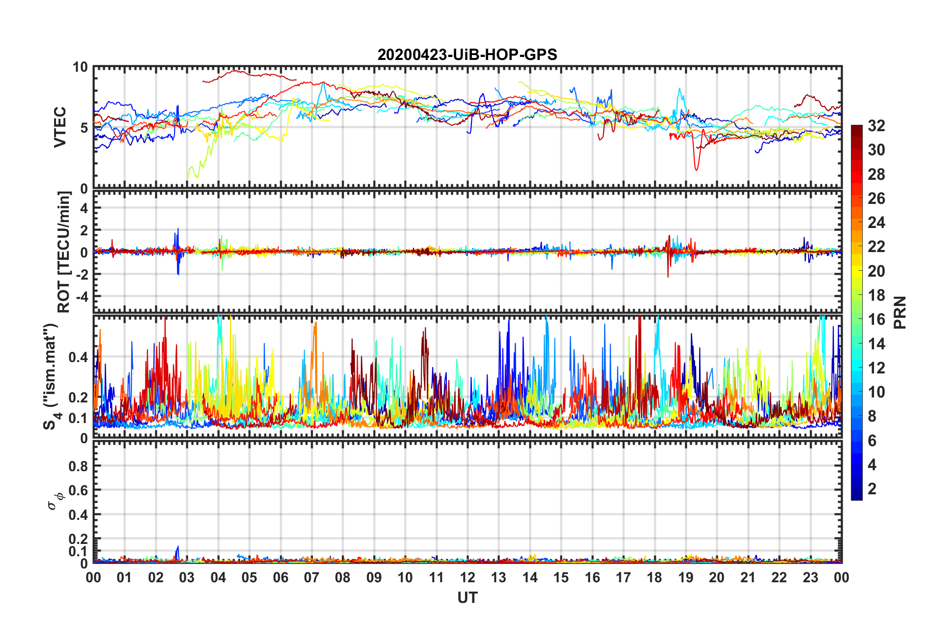
Task: Pick the 23 hour tick on UT axis
Action: point(810,577)
